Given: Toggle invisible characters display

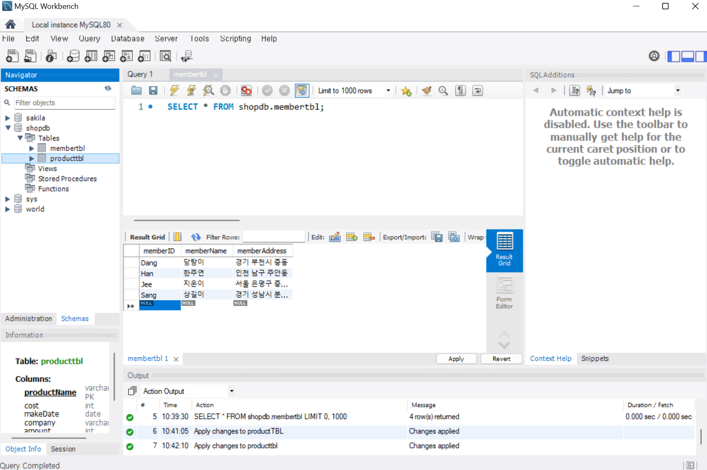Looking at the screenshot, I should 460,90.
